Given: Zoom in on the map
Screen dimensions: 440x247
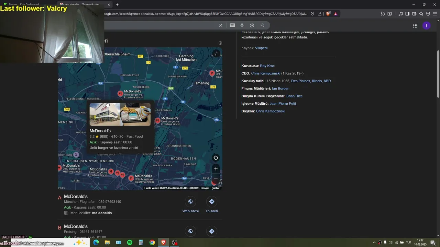Looking at the screenshot, I should pyautogui.click(x=216, y=169).
